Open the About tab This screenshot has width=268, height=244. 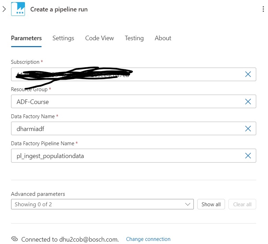point(163,38)
